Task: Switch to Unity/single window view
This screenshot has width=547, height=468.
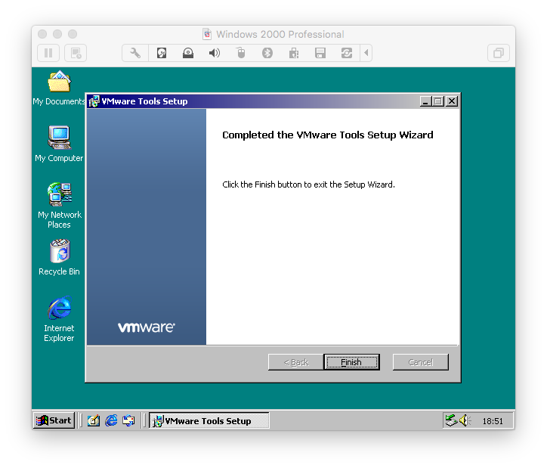Action: [x=498, y=53]
